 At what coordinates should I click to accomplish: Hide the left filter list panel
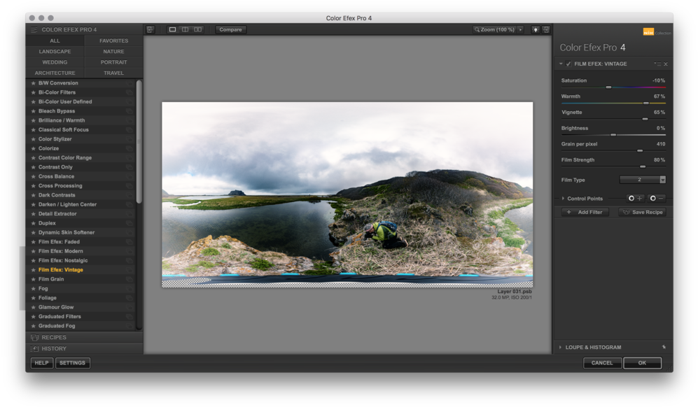150,29
